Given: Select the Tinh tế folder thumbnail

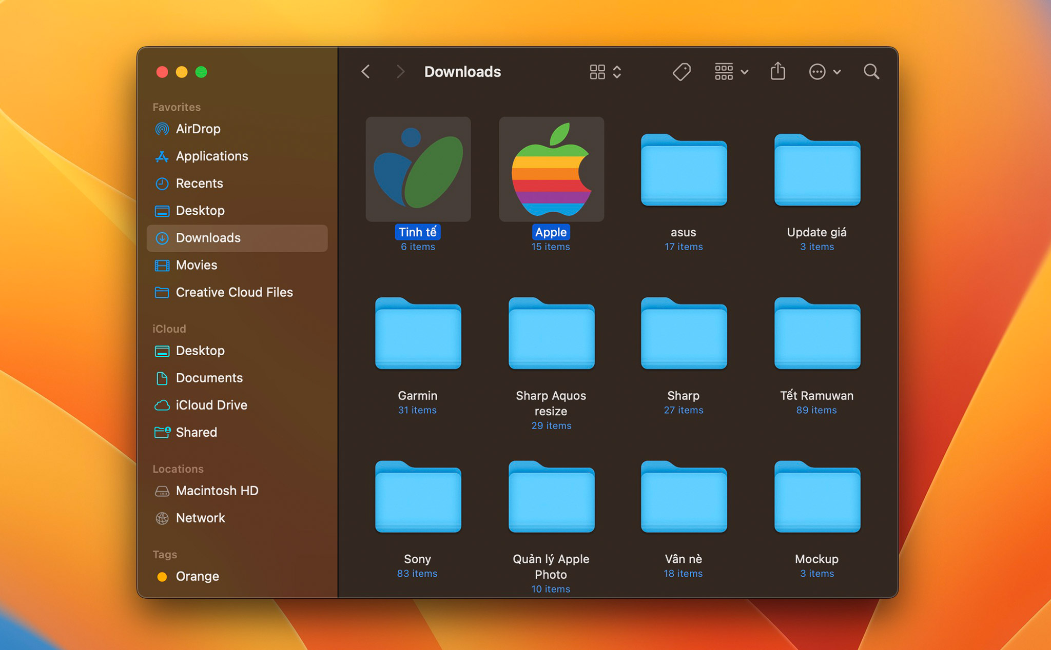Looking at the screenshot, I should (x=418, y=169).
